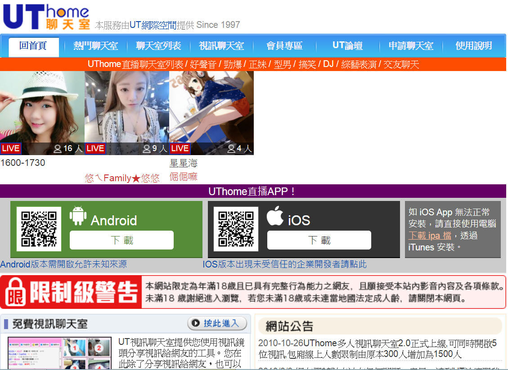Click the green Android robot icon
Image resolution: width=508 pixels, height=370 pixels.
click(78, 216)
